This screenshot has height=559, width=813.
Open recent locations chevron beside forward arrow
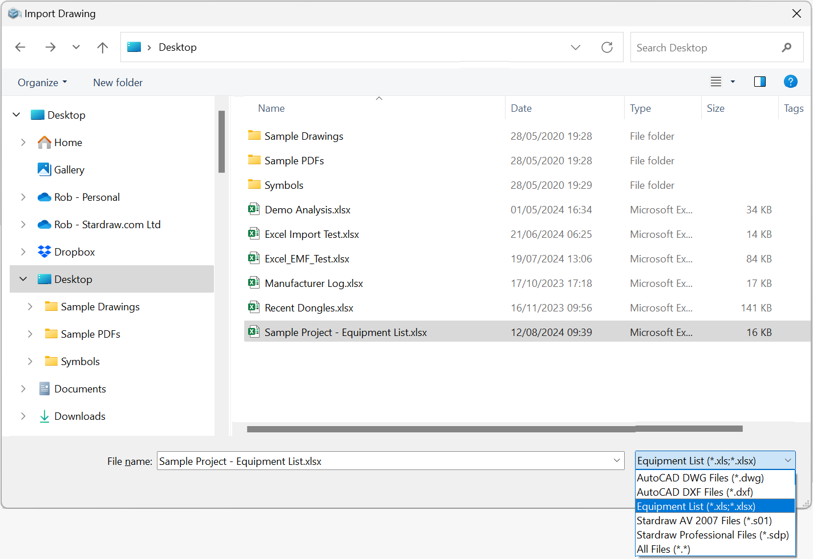click(76, 47)
